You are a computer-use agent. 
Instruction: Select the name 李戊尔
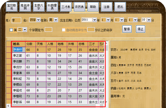coord(19,67)
